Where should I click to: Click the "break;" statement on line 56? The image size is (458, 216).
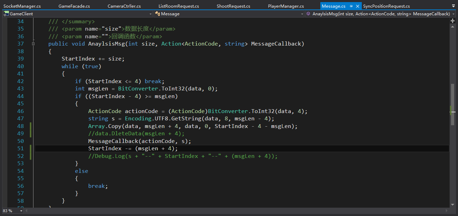click(98, 186)
